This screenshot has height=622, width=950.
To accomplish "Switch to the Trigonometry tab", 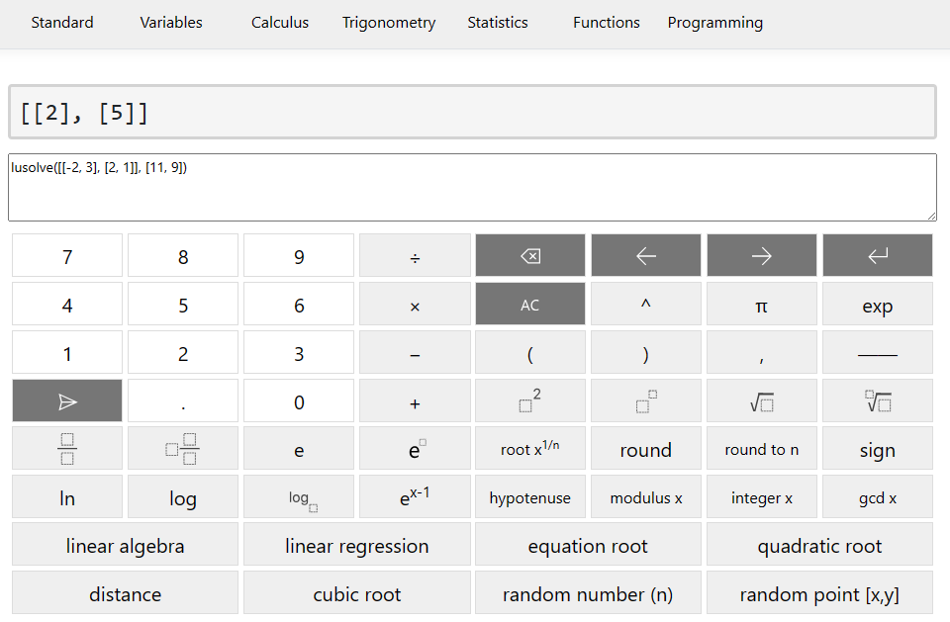I will [x=388, y=22].
